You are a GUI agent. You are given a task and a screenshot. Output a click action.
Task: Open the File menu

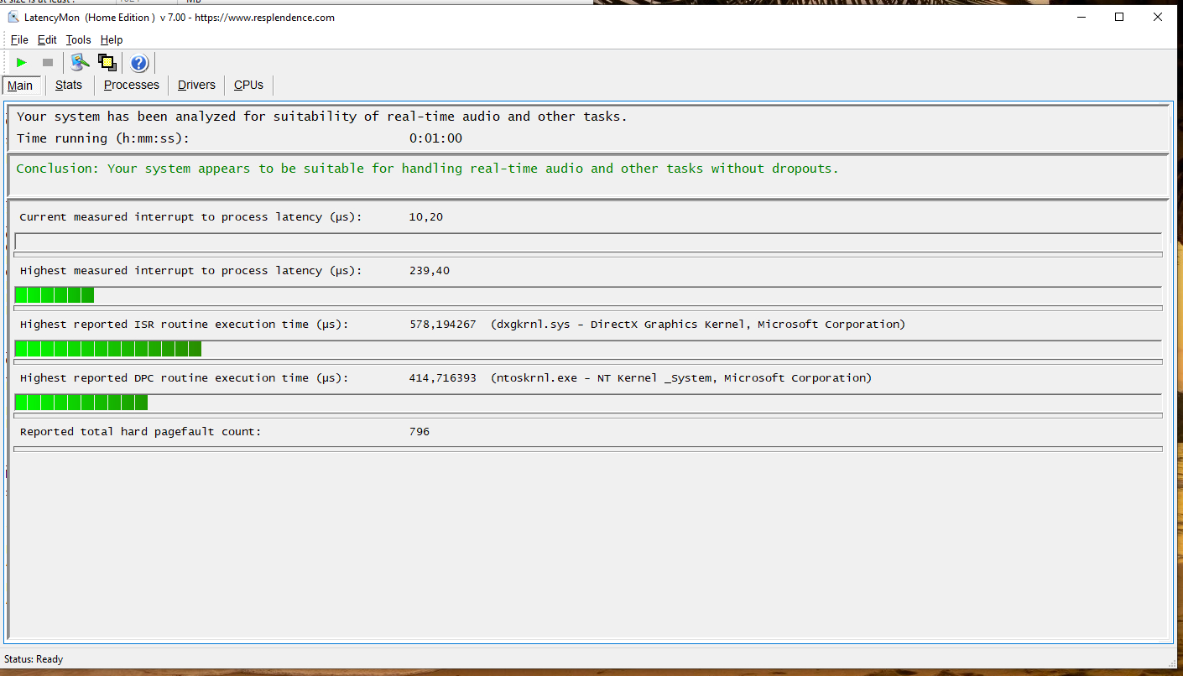(x=19, y=39)
